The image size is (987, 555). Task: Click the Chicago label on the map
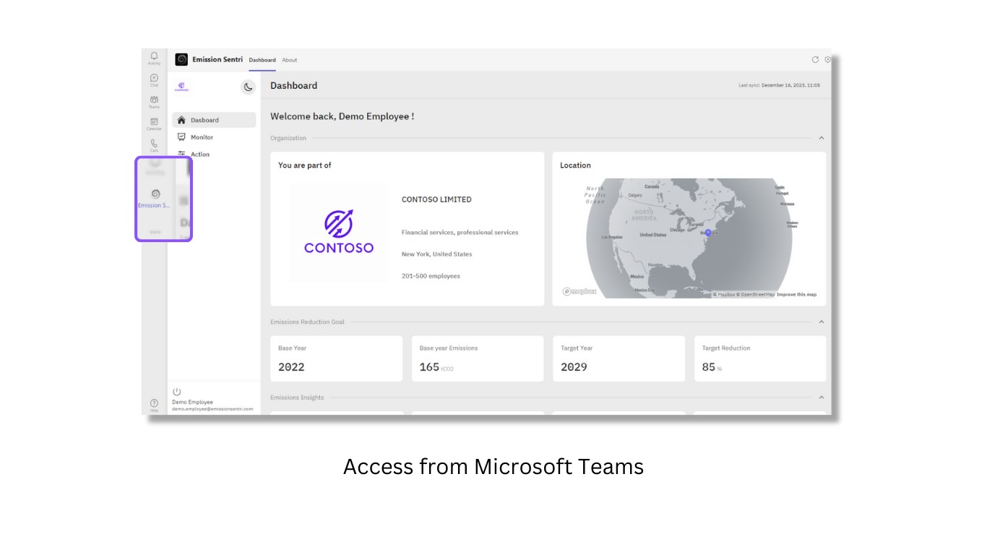pos(677,230)
